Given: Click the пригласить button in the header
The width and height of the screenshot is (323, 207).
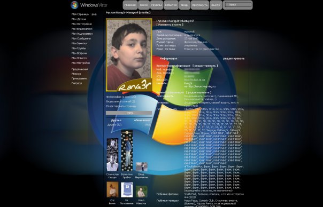Looking at the screenshot, I should click(200, 5).
